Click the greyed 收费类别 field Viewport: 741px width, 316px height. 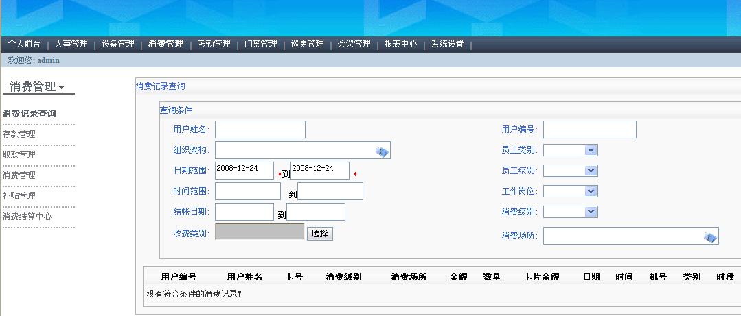pos(260,231)
